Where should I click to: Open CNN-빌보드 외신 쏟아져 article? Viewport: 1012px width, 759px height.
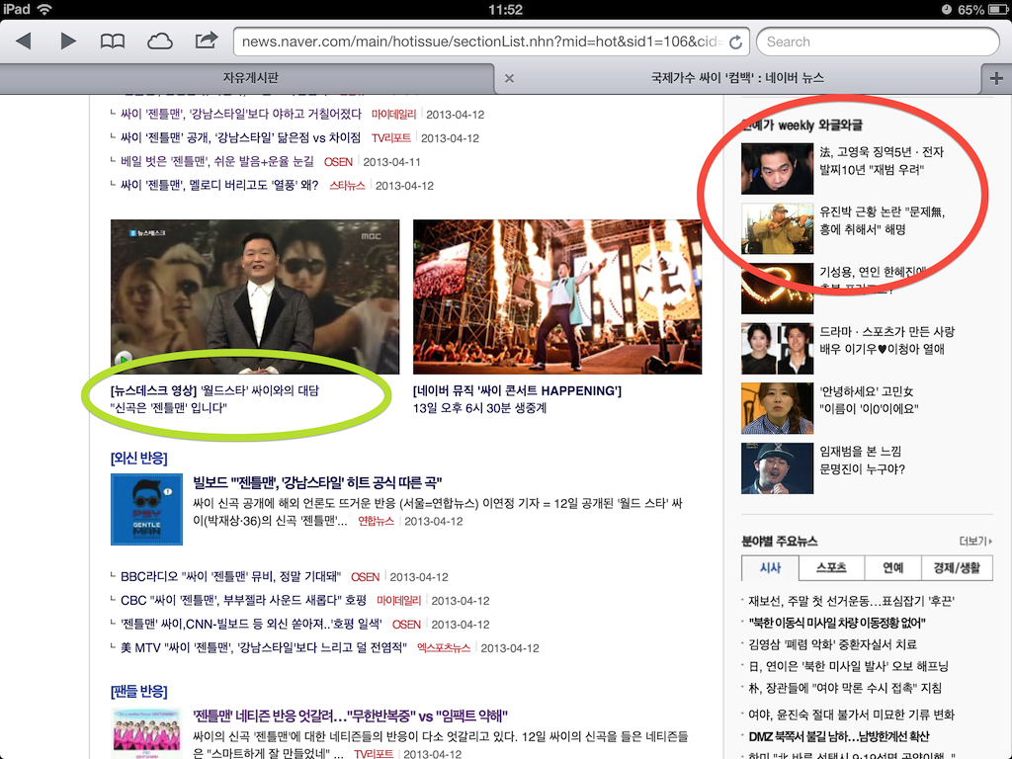(251, 625)
